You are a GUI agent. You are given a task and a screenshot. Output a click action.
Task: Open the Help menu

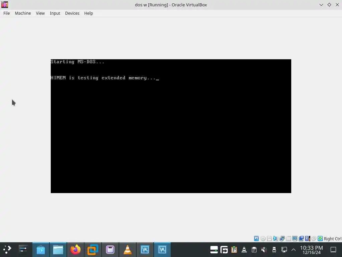click(x=88, y=13)
